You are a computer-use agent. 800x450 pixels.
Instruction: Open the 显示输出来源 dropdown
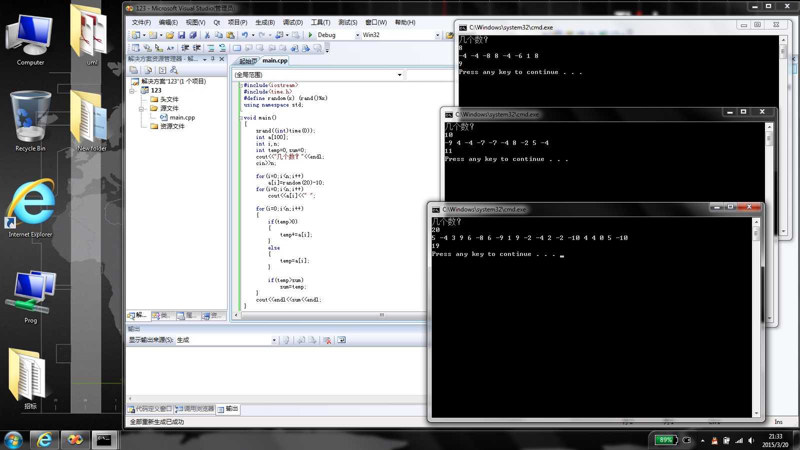pyautogui.click(x=274, y=340)
